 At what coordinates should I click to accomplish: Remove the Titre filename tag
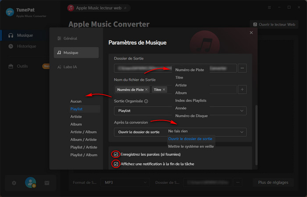164,89
